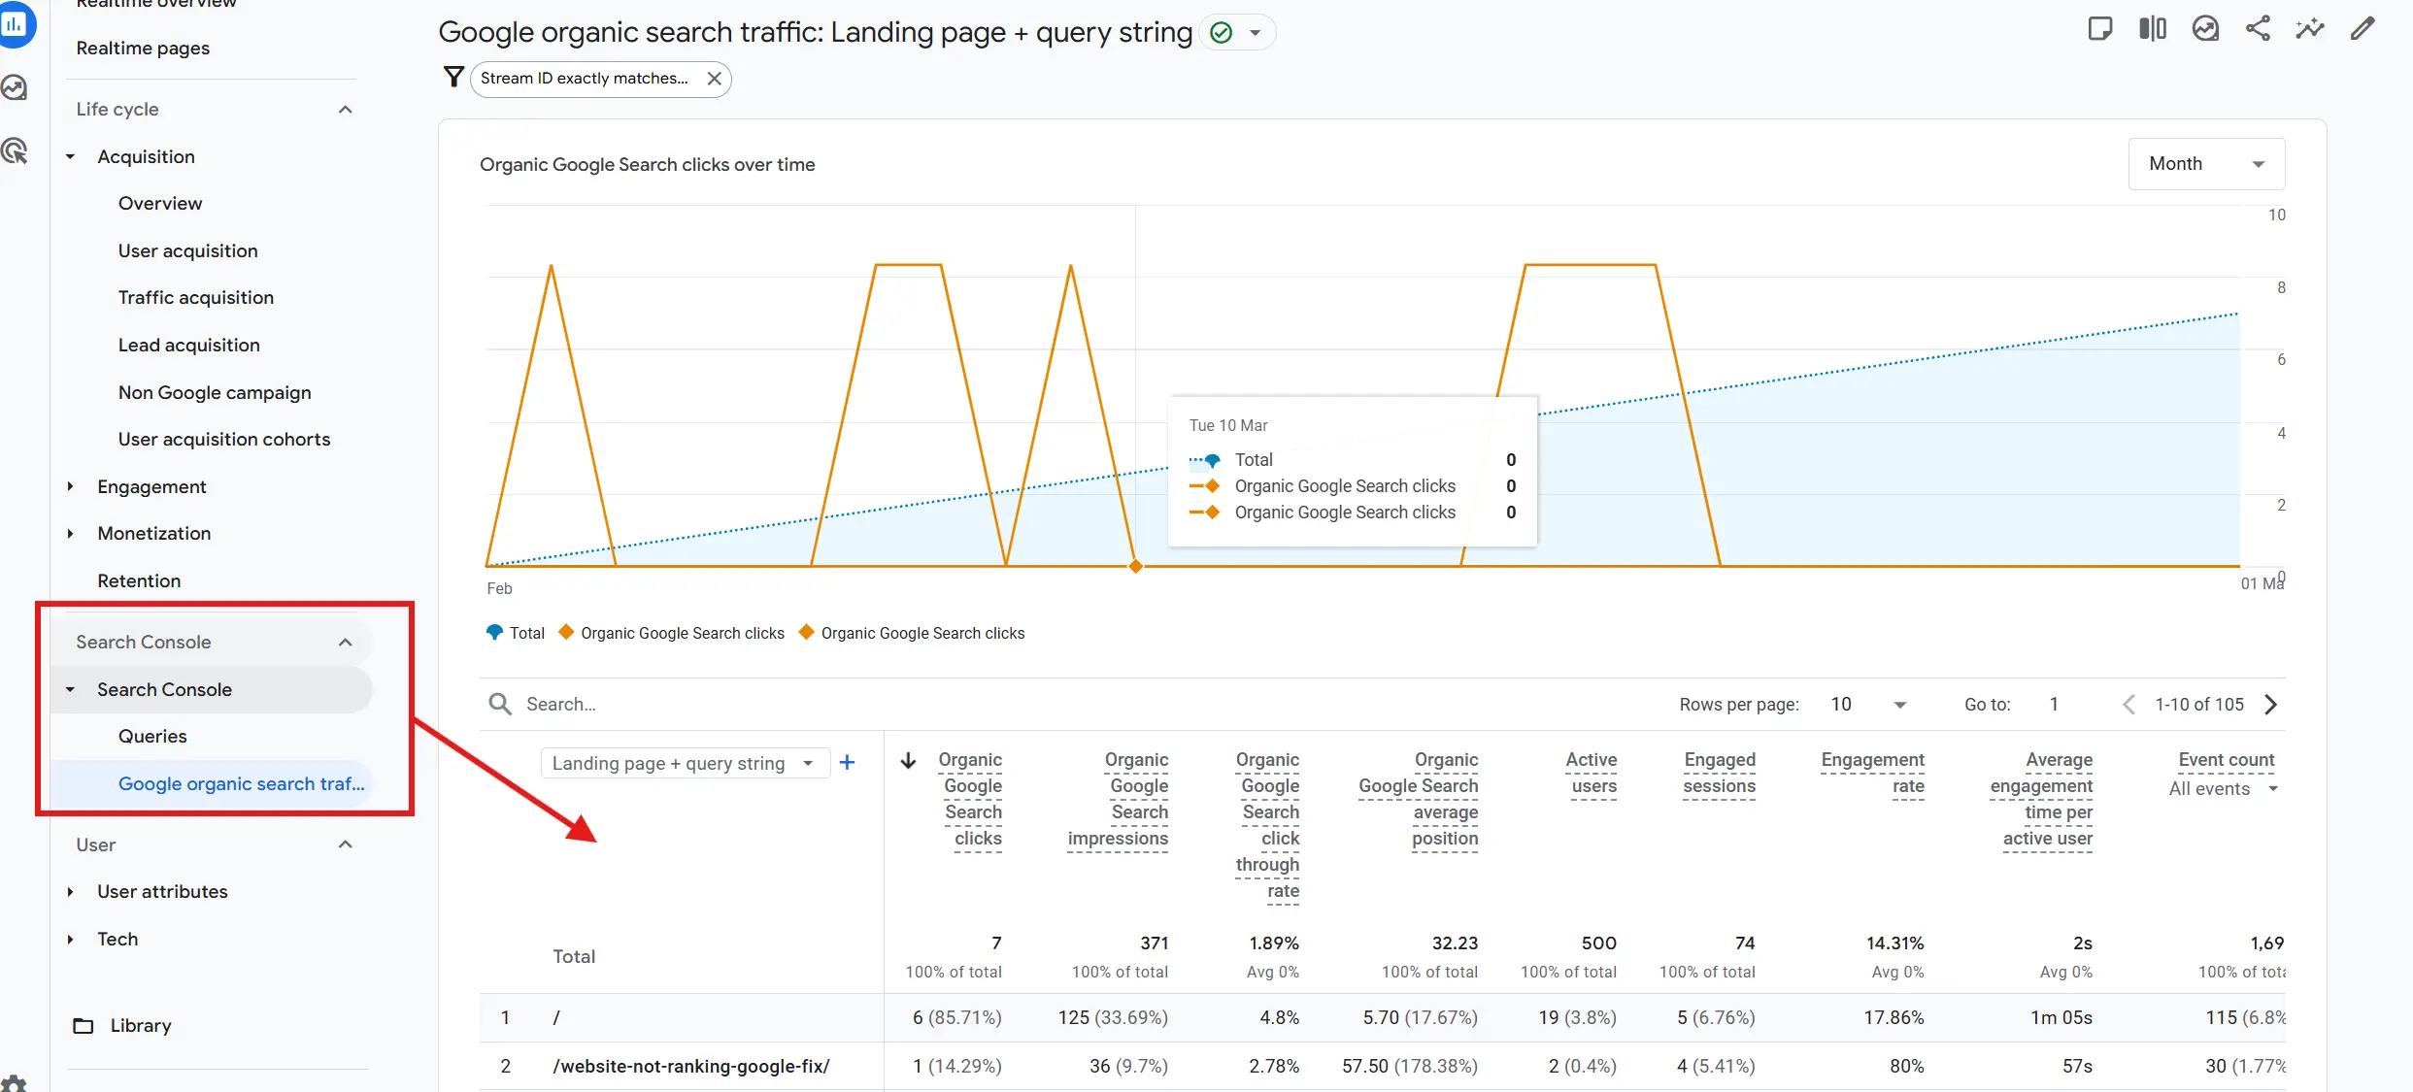
Task: Open the annotations note icon
Action: click(2100, 29)
